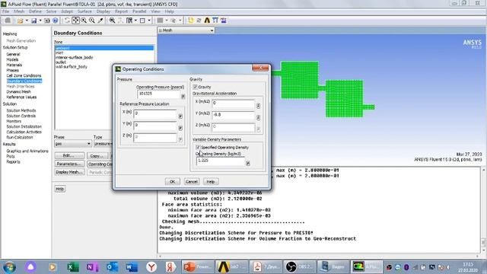The height and width of the screenshot is (274, 487).
Task: Open the Define menu
Action: [x=35, y=11]
